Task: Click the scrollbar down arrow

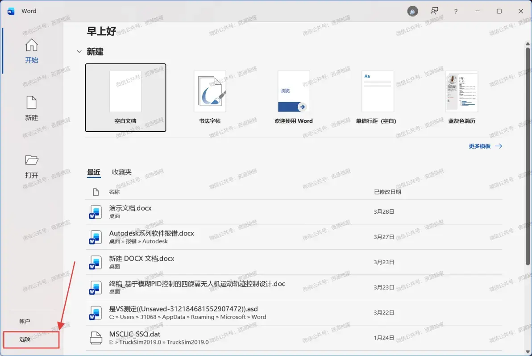Action: 528,352
